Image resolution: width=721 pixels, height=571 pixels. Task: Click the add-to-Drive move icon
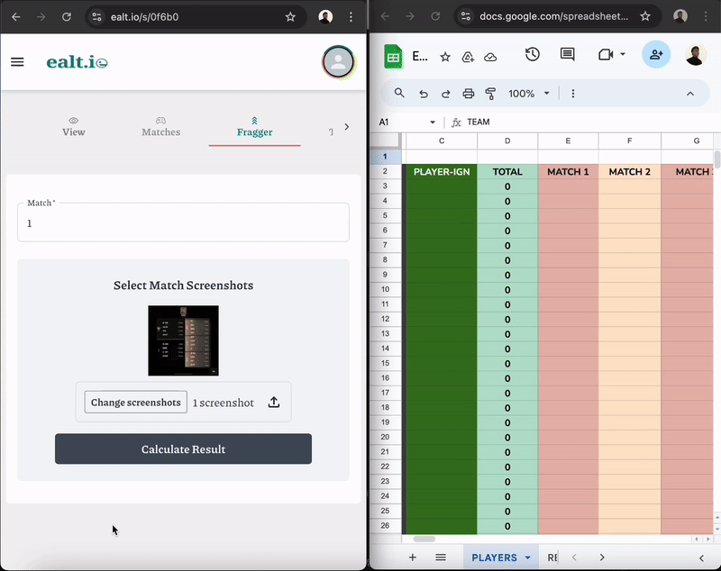coord(468,57)
